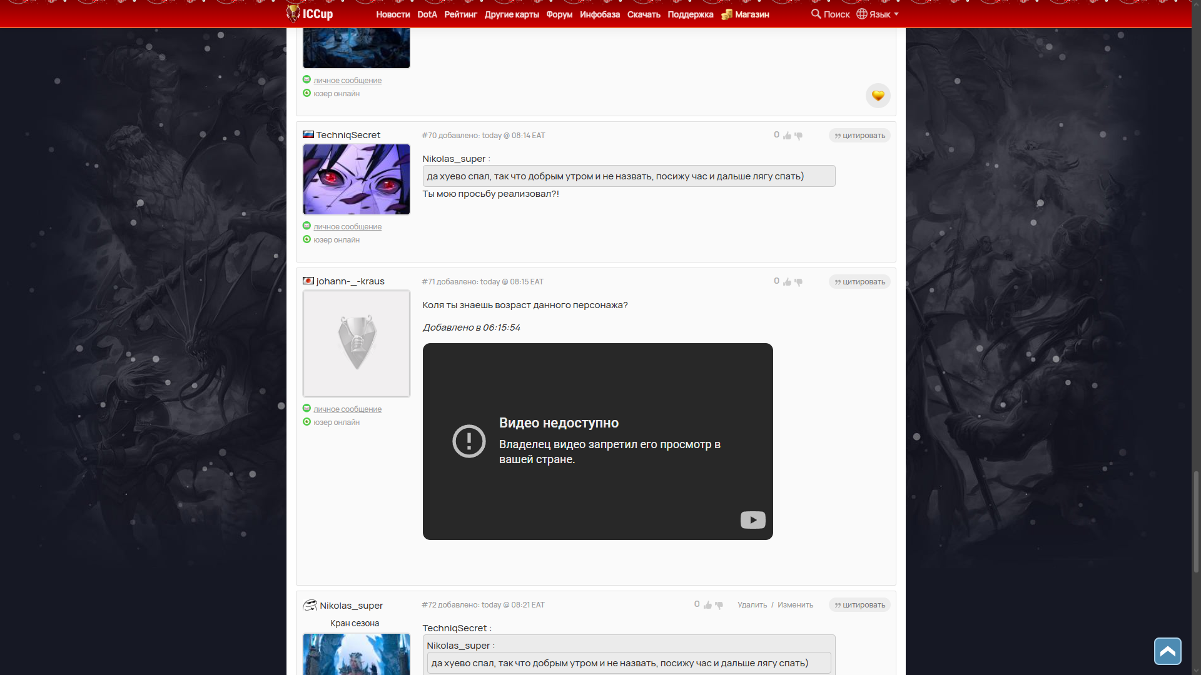Click scroll-to-top arrow button
Screen dimensions: 1201x675
pyautogui.click(x=1167, y=651)
